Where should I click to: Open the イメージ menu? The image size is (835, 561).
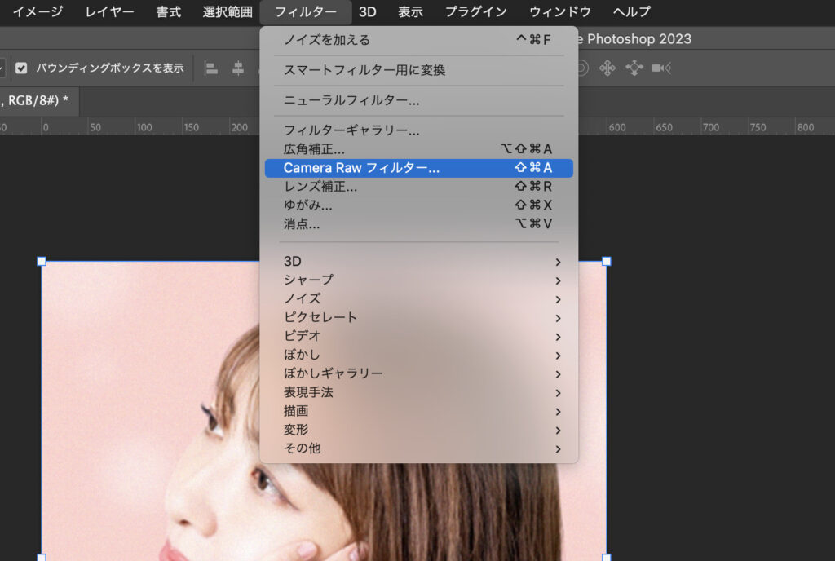point(38,11)
